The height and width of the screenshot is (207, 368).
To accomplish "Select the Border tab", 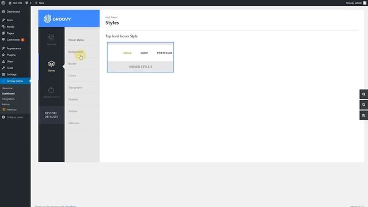I will coord(82,64).
